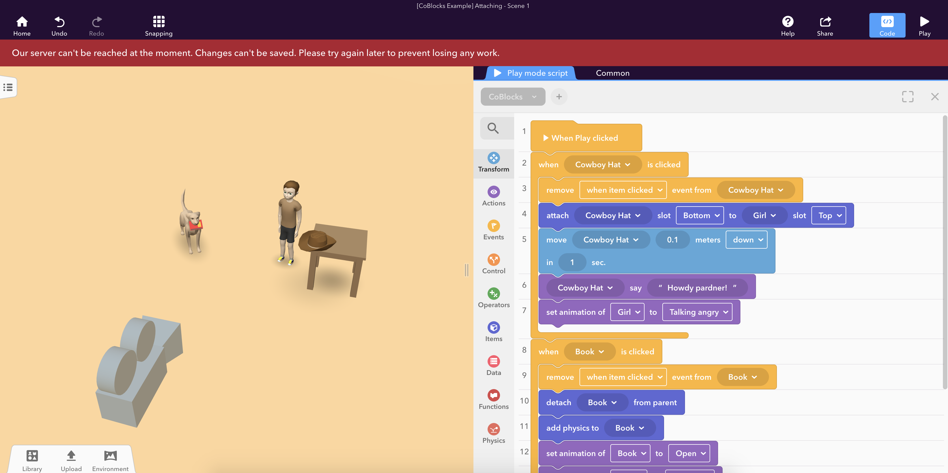Change the Bottom slot dropdown
Viewport: 948px width, 473px height.
700,215
